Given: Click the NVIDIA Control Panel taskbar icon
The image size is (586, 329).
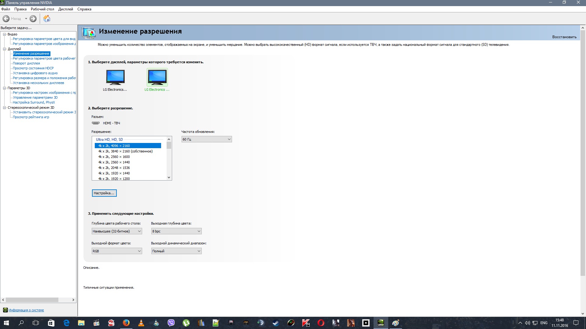Looking at the screenshot, I should (381, 323).
